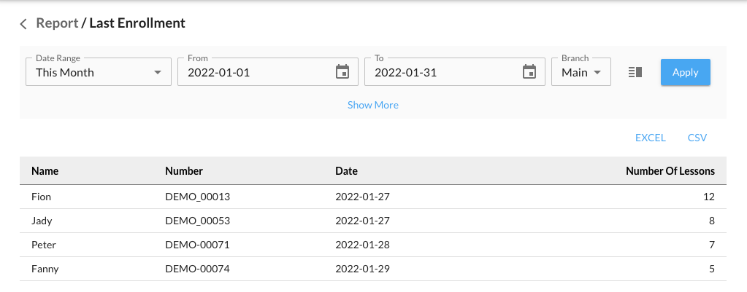This screenshot has width=747, height=292.
Task: Open the Branch dropdown
Action: tap(581, 72)
